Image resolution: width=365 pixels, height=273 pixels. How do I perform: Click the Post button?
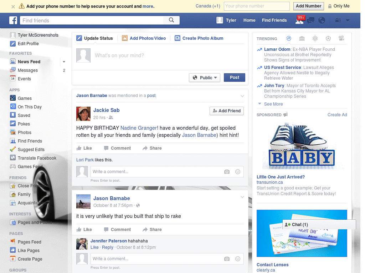(235, 77)
